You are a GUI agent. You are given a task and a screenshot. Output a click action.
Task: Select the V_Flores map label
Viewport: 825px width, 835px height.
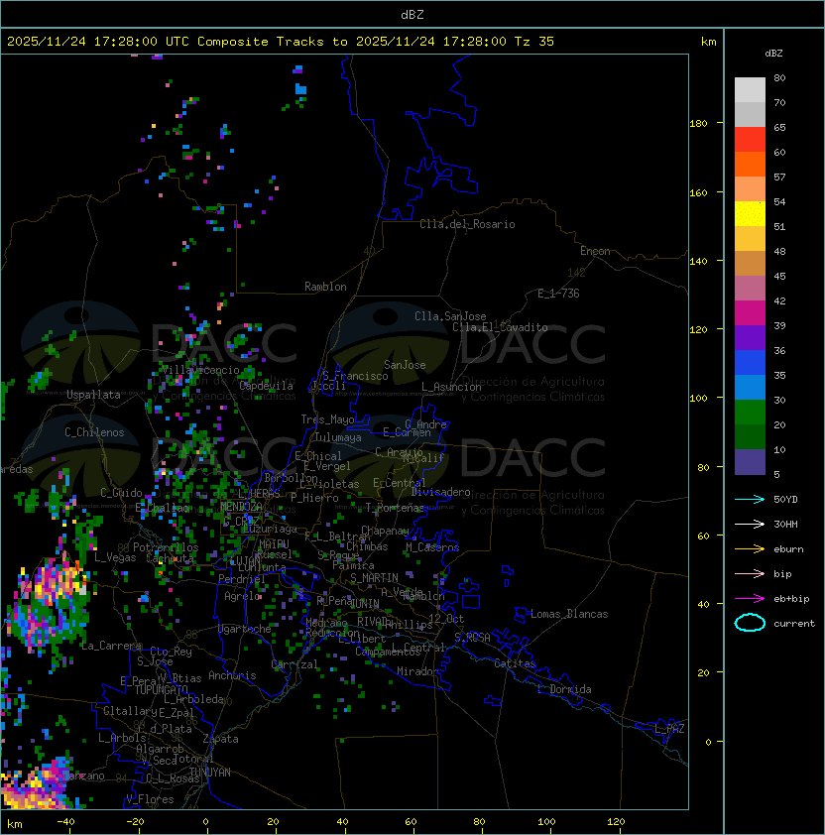coord(150,799)
